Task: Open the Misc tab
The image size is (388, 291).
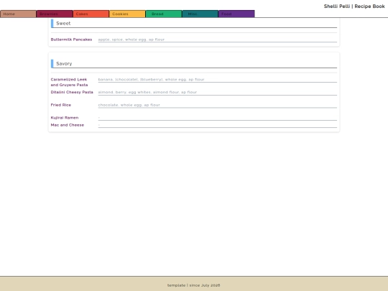Action: (x=200, y=14)
